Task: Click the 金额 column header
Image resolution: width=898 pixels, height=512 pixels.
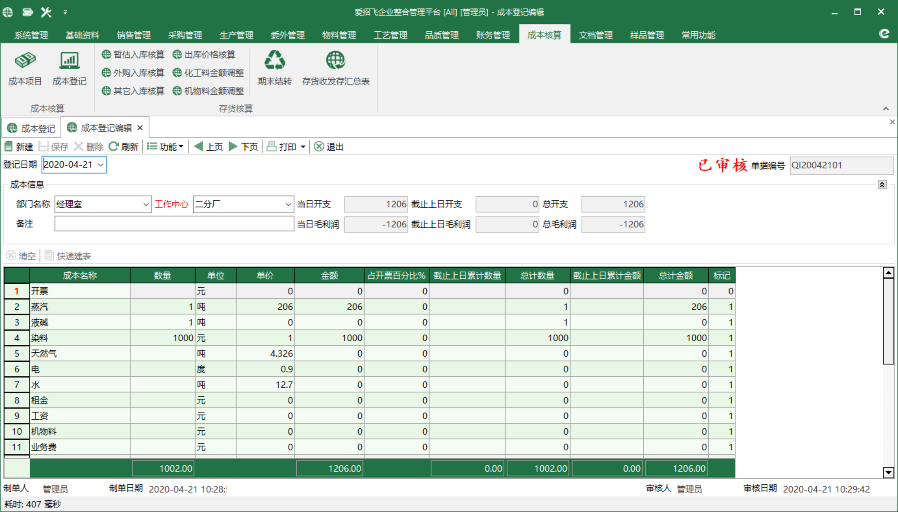Action: click(x=329, y=275)
